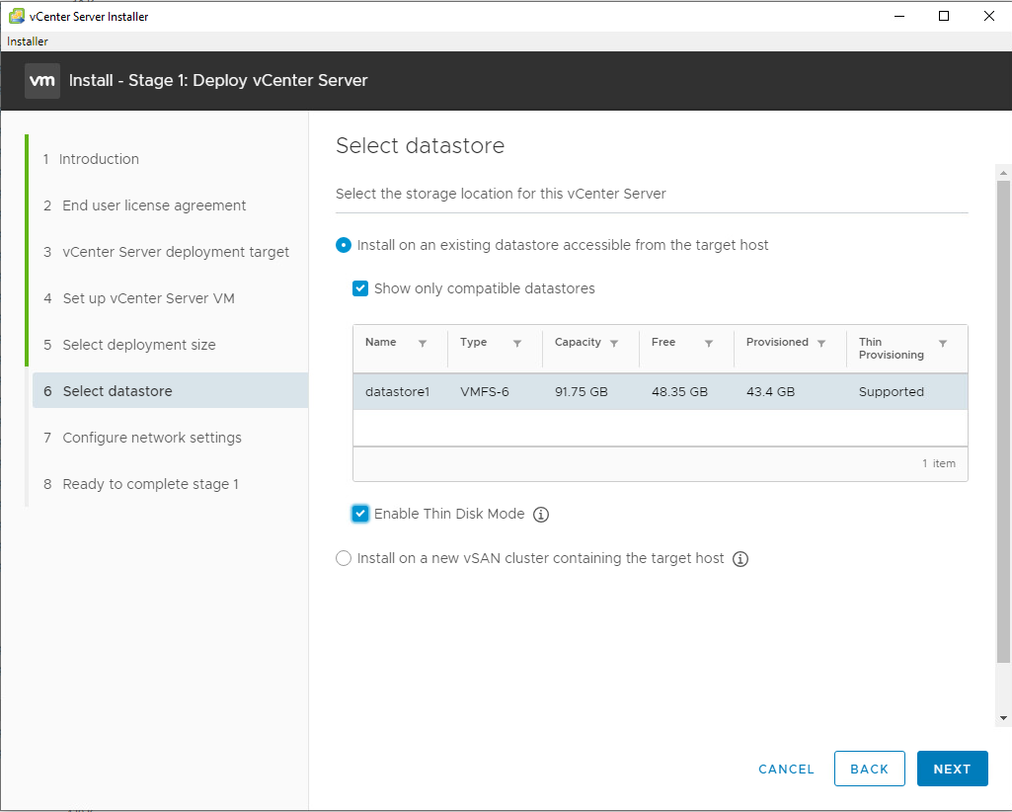Image resolution: width=1012 pixels, height=812 pixels.
Task: Filter the Free column
Action: point(709,344)
